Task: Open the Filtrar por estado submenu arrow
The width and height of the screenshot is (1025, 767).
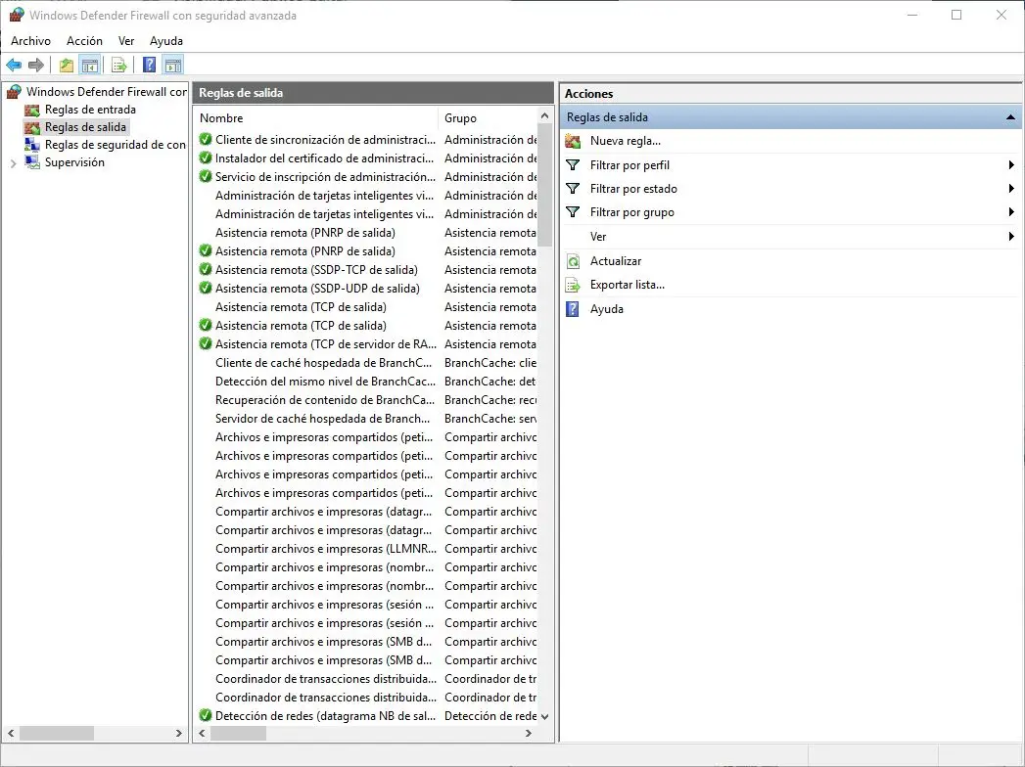Action: [1011, 189]
